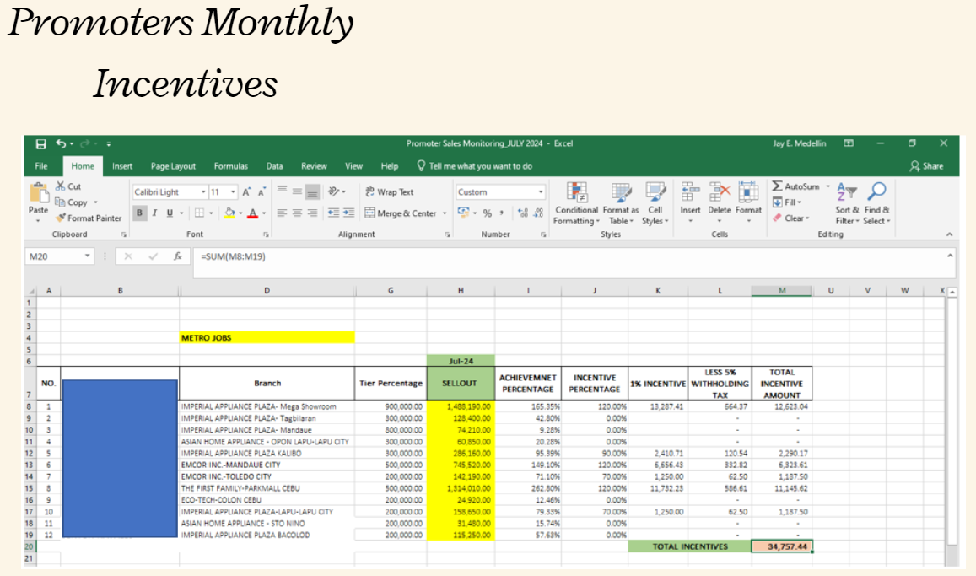The image size is (976, 576).
Task: Switch to the Formulas tab
Action: pos(231,166)
